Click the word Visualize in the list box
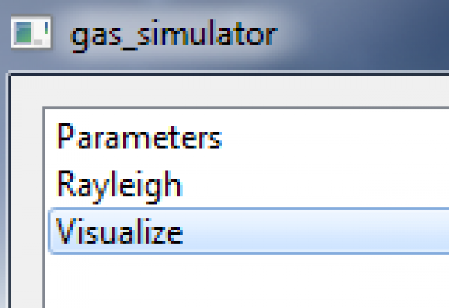 (x=120, y=231)
